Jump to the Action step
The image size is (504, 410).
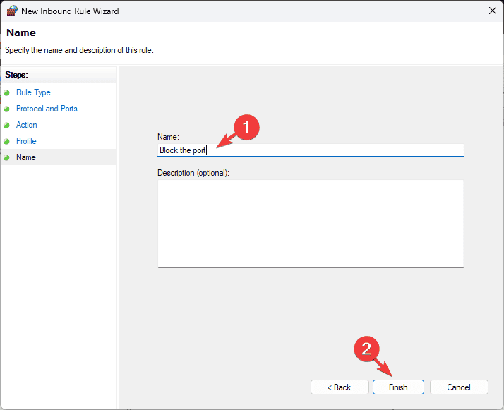26,125
